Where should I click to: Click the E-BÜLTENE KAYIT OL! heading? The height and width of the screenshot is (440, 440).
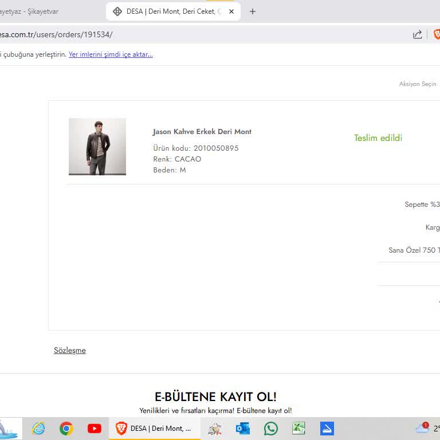215,397
